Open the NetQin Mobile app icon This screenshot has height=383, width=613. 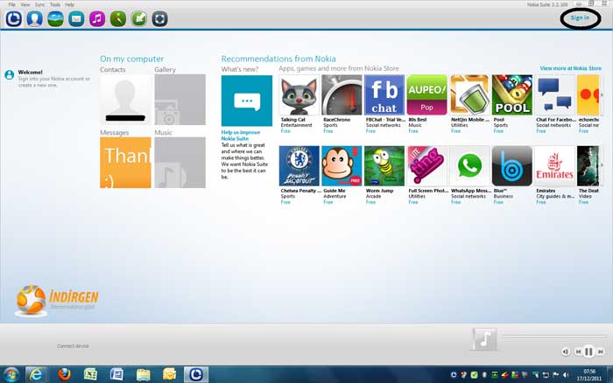point(469,94)
